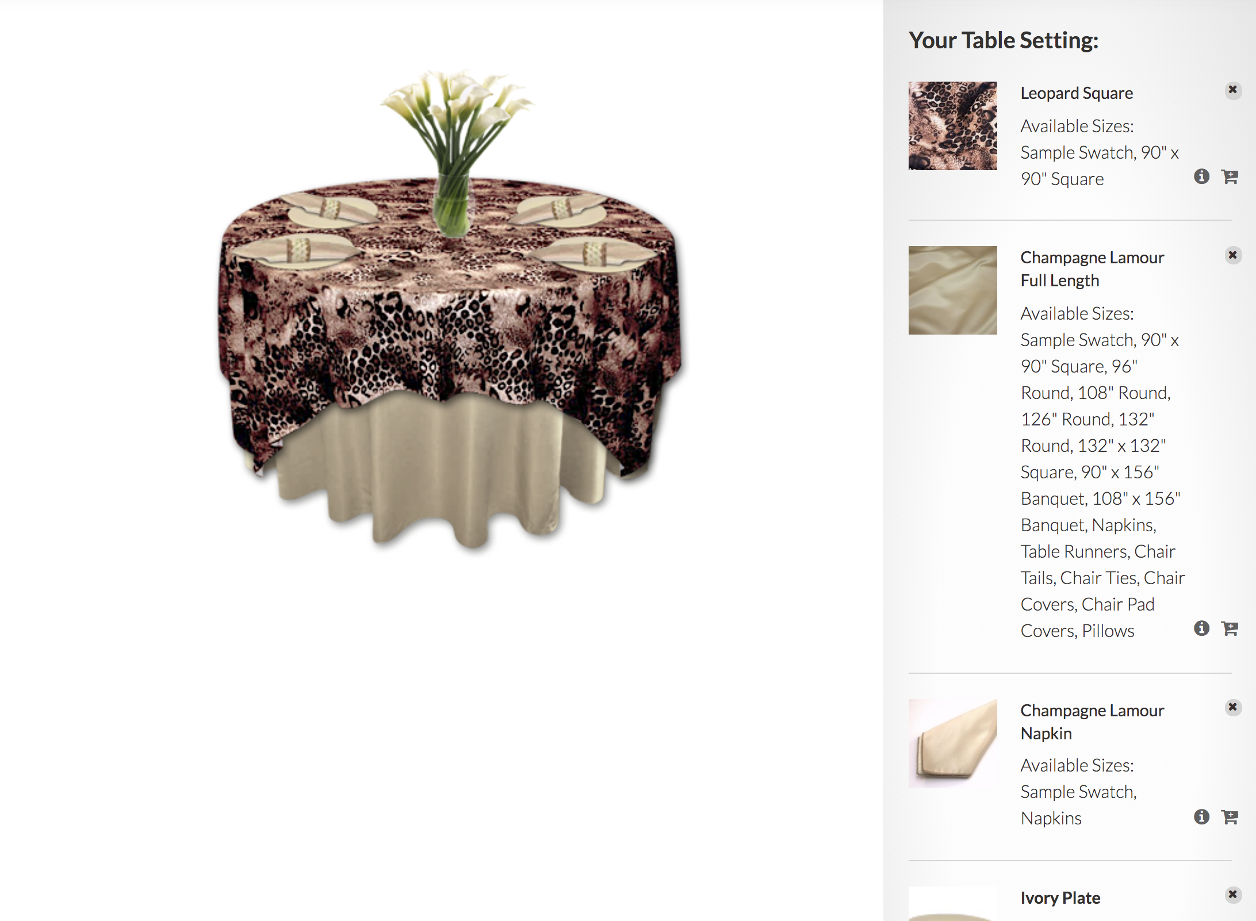View info for Champagne Lamour Napkin
The width and height of the screenshot is (1256, 921).
point(1201,816)
